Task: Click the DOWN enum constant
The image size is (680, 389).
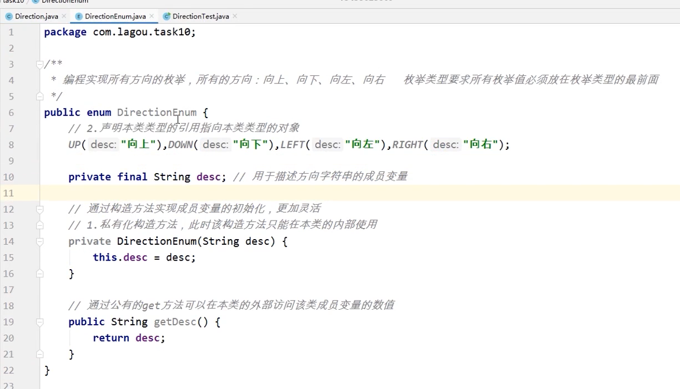Action: (x=180, y=145)
